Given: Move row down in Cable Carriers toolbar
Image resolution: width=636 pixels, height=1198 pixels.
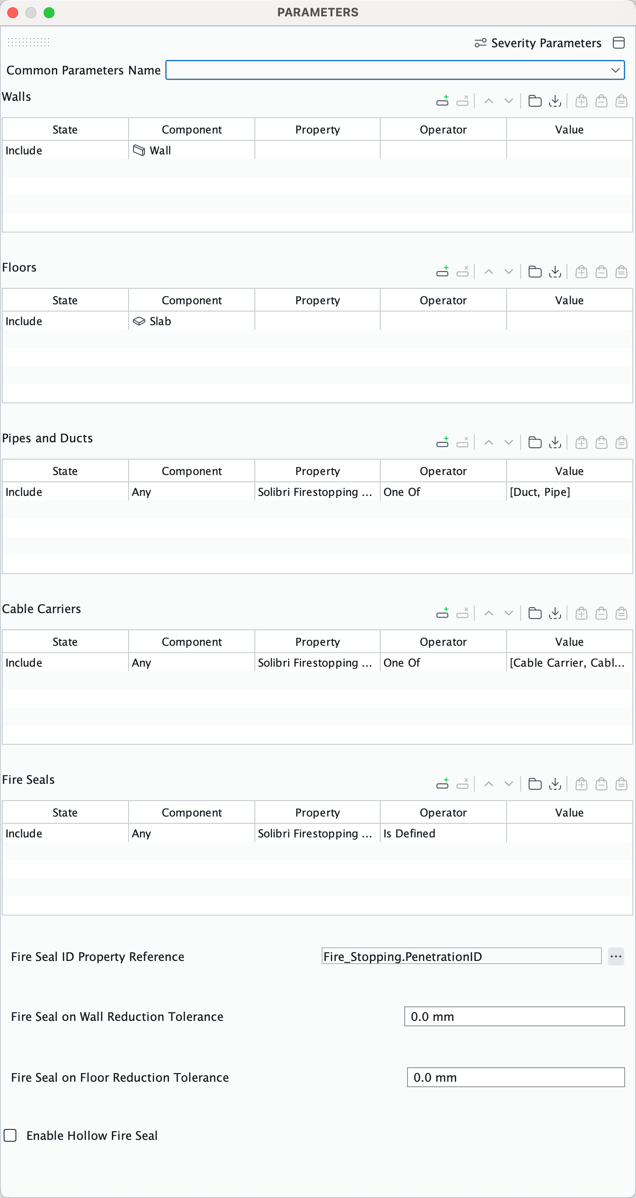Looking at the screenshot, I should click(x=508, y=613).
